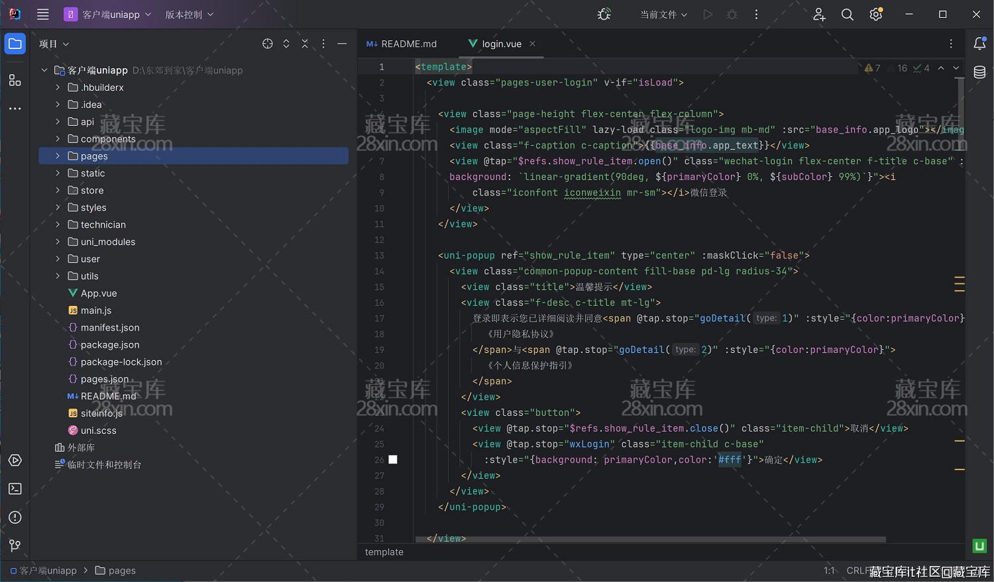The height and width of the screenshot is (582, 994).
Task: Click the locate opened file target icon
Action: (268, 44)
